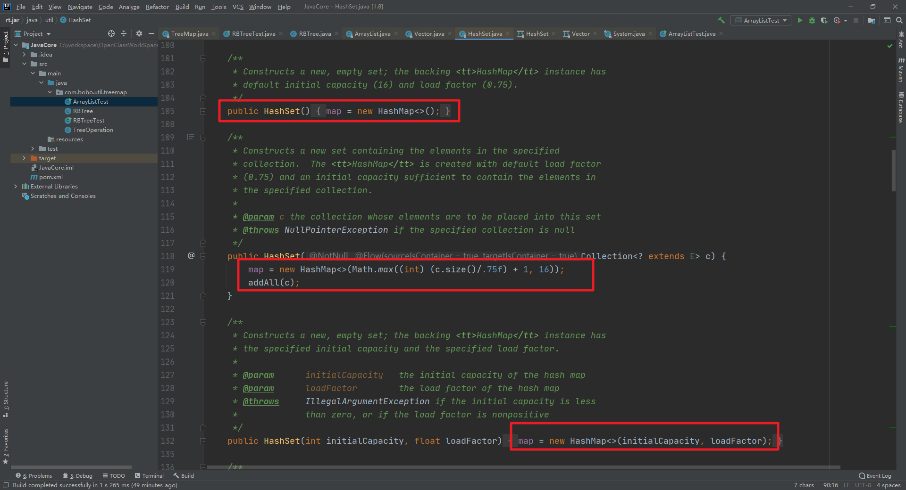Start debugging with the green bug icon
Image resolution: width=906 pixels, height=490 pixels.
point(812,20)
